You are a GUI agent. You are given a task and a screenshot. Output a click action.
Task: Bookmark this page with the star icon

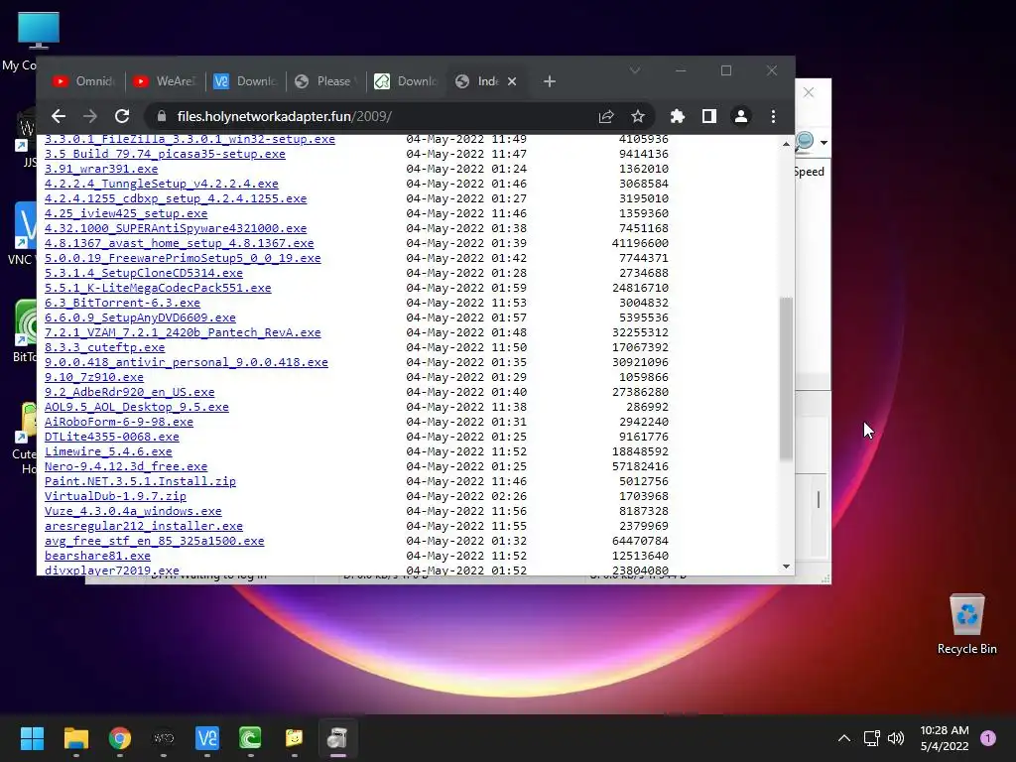point(638,117)
